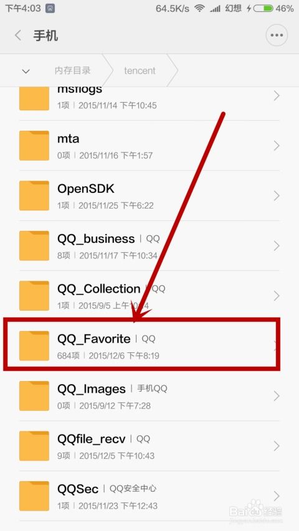Screen dimensions: 299x531
Task: Tap the back arrow beside 手机
Action: pos(18,35)
